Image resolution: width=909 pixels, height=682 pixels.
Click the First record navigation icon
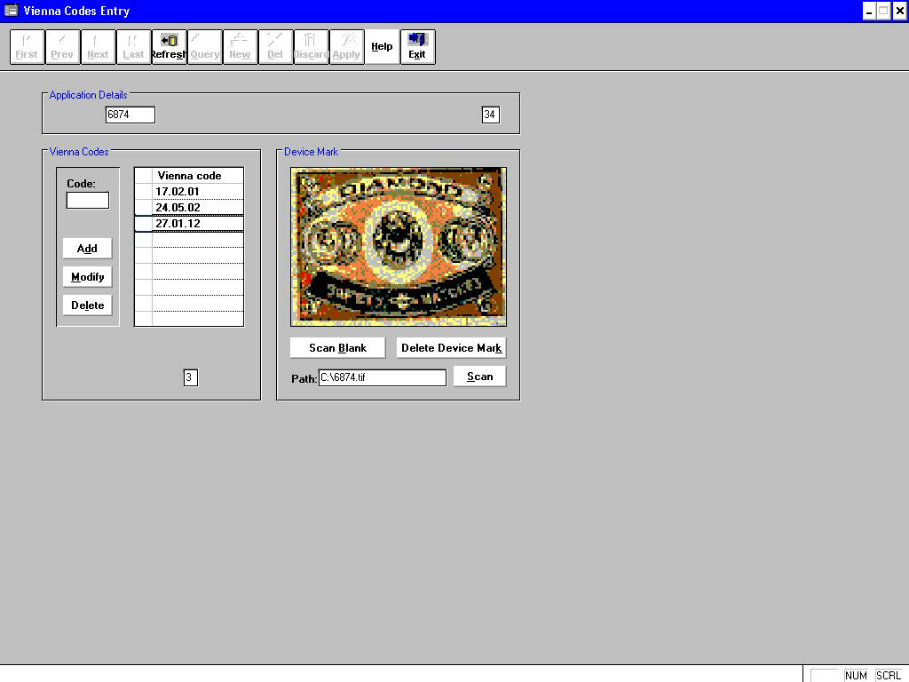coord(26,46)
